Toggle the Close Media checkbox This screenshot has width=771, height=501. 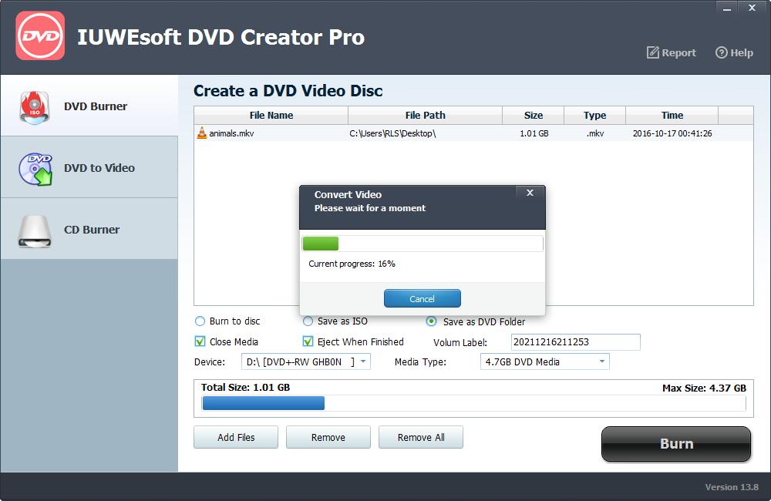200,341
